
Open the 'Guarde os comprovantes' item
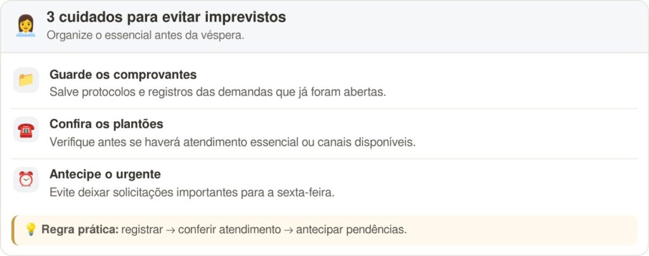pos(324,84)
